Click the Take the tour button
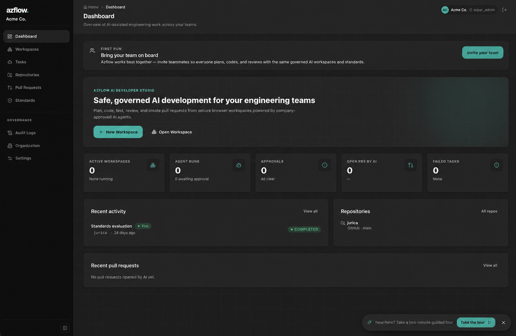 (476, 322)
